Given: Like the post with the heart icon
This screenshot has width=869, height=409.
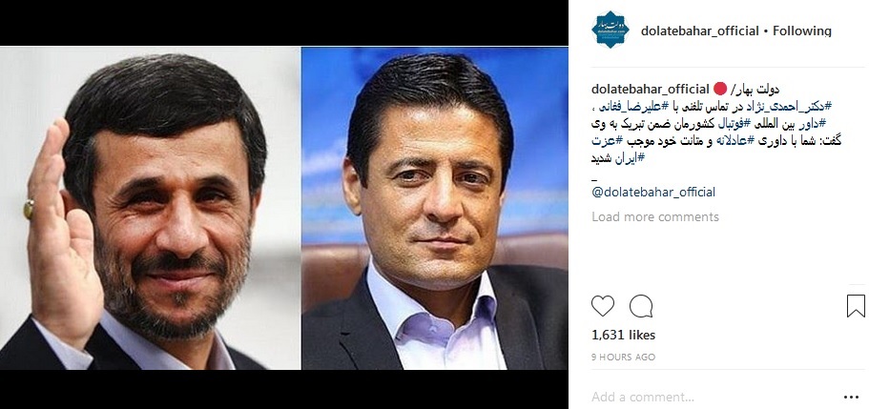Looking at the screenshot, I should pyautogui.click(x=603, y=306).
